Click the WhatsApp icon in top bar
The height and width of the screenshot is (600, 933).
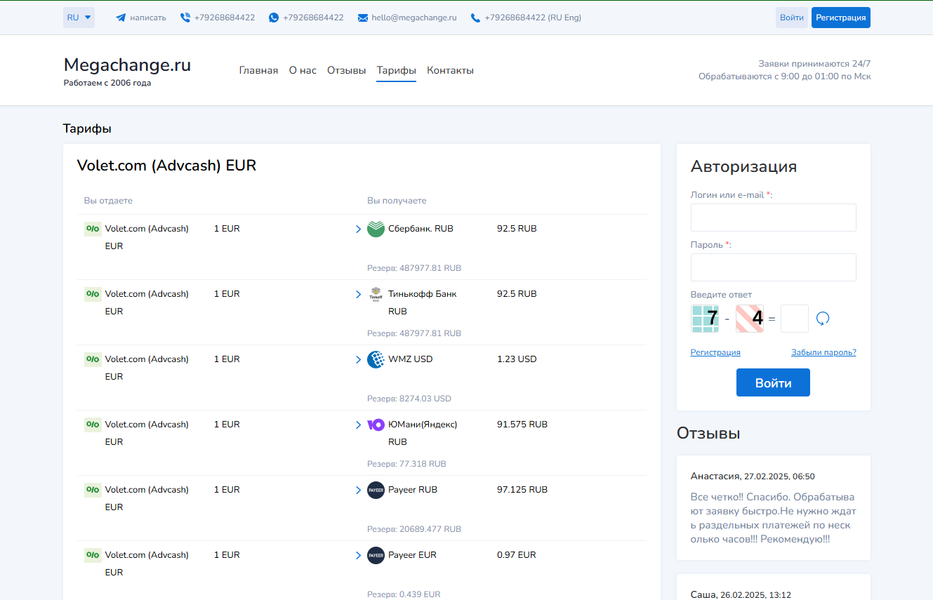274,18
